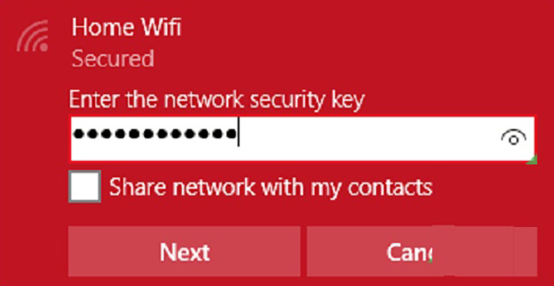Focus the network security key field
554x286 pixels.
tap(303, 138)
